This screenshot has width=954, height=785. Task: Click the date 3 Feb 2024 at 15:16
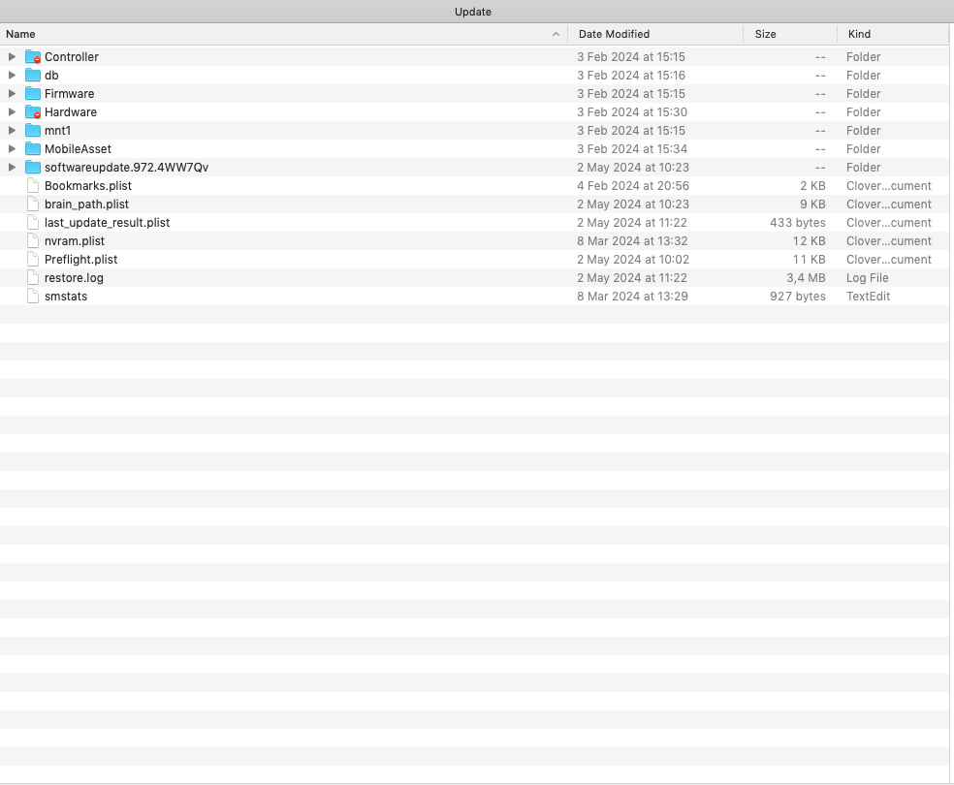pyautogui.click(x=631, y=76)
